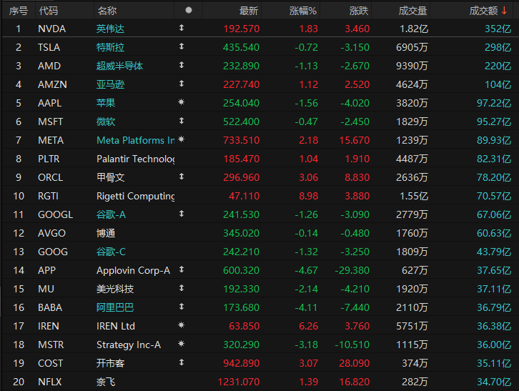This screenshot has width=519, height=391.
Task: Sort by the 最新 price column header
Action: [249, 11]
